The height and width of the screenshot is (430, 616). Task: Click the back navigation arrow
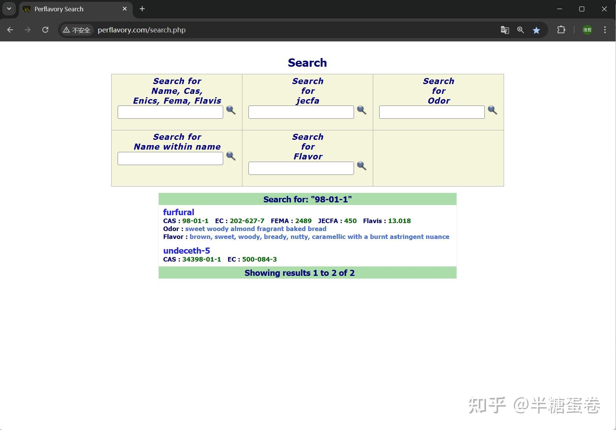10,30
